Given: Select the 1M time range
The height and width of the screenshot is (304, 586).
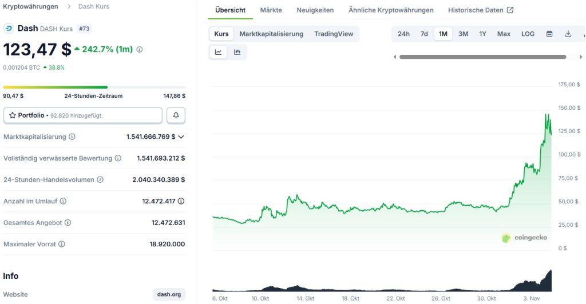Looking at the screenshot, I should coord(444,34).
